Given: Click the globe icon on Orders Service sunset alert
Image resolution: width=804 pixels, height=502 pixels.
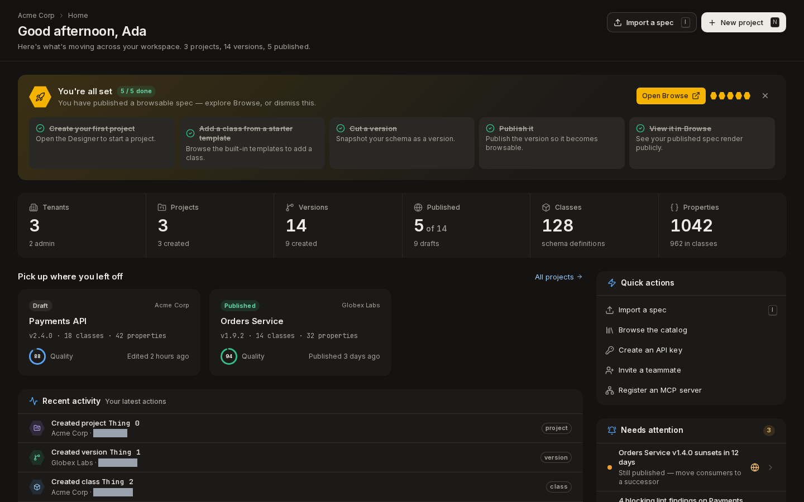Looking at the screenshot, I should pyautogui.click(x=755, y=467).
